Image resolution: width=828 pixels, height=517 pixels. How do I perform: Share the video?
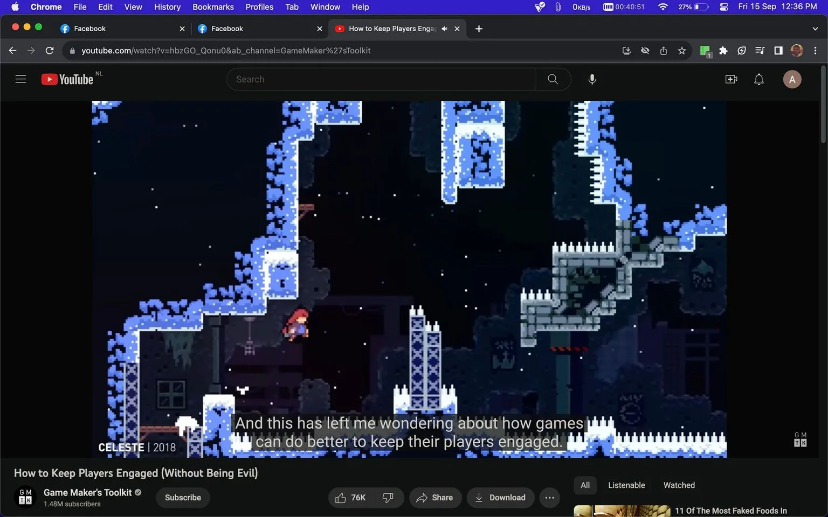point(435,497)
